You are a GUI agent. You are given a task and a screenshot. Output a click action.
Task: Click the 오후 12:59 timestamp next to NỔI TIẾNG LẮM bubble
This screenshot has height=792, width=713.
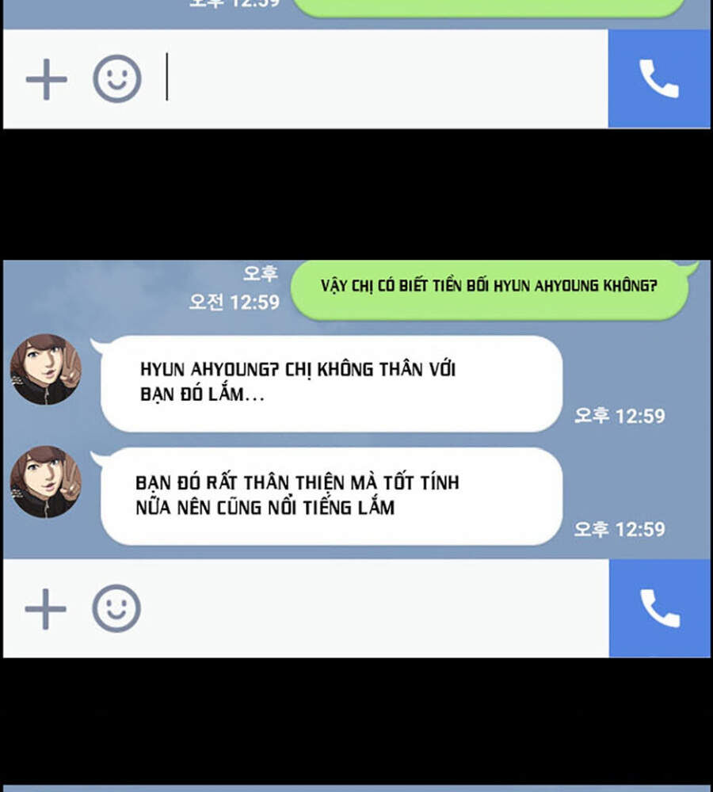pos(620,529)
